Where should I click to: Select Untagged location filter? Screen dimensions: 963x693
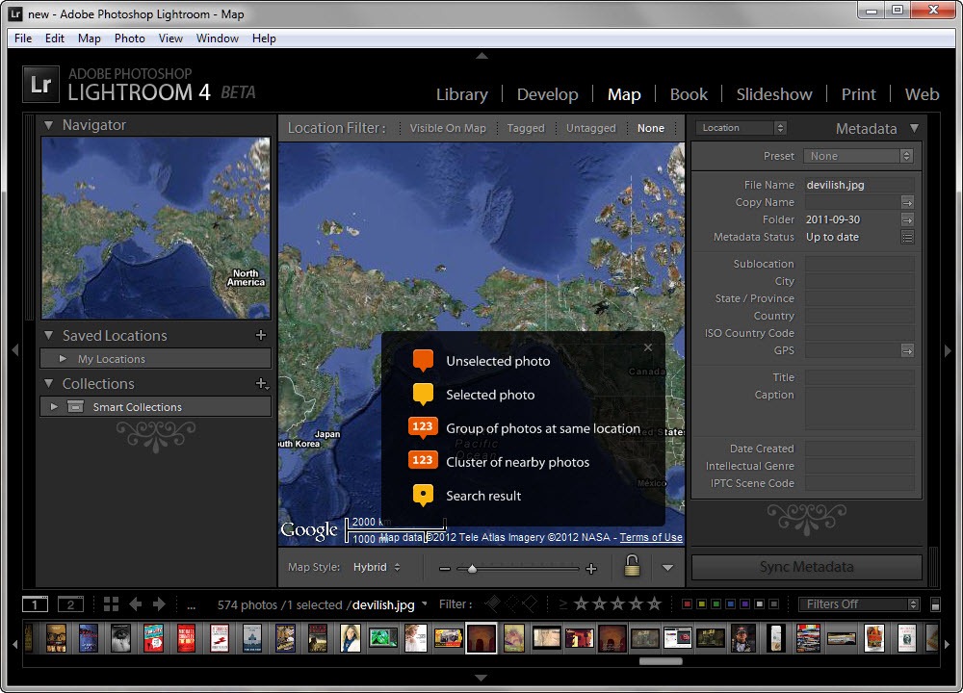coord(591,128)
